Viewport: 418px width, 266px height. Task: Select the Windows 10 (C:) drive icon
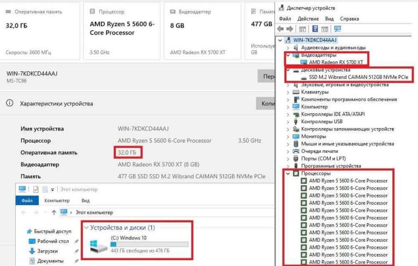coord(99,246)
